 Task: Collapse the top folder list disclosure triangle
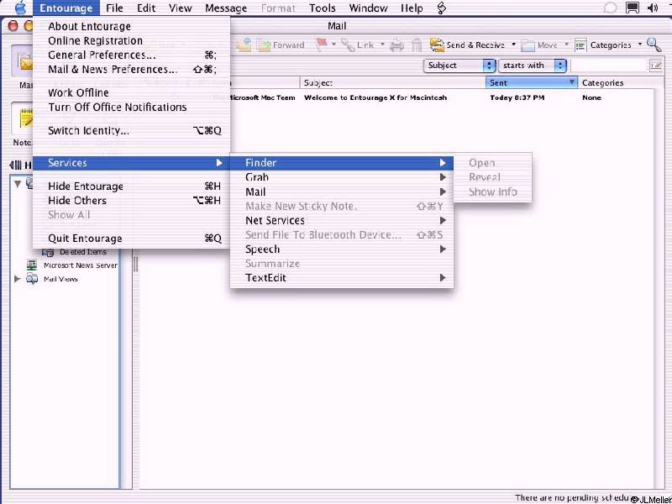(17, 184)
